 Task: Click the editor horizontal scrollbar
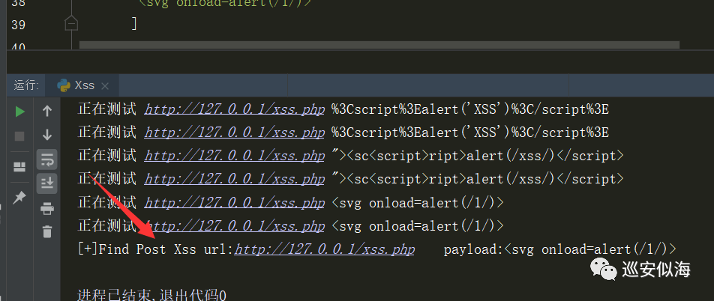pyautogui.click(x=379, y=45)
